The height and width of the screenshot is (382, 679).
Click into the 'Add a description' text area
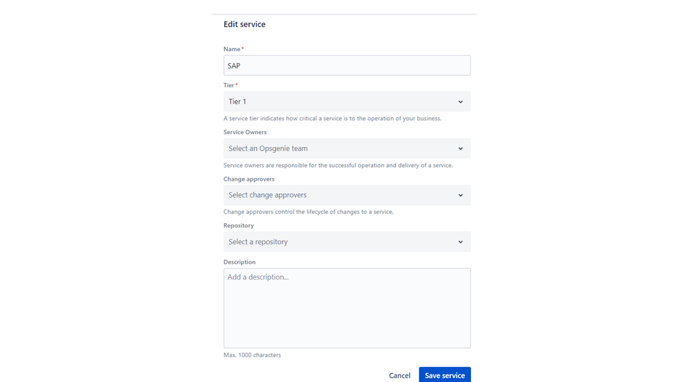(347, 308)
